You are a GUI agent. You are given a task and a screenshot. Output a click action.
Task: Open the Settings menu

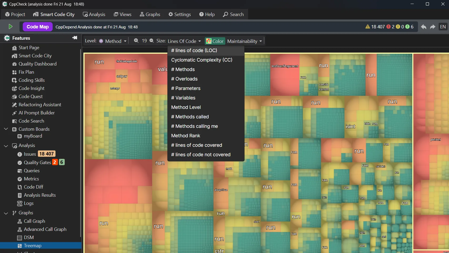click(x=180, y=14)
